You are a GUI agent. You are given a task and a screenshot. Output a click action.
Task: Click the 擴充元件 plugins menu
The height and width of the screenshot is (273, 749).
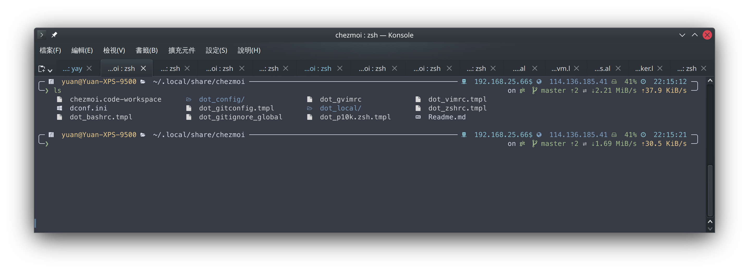tap(182, 51)
